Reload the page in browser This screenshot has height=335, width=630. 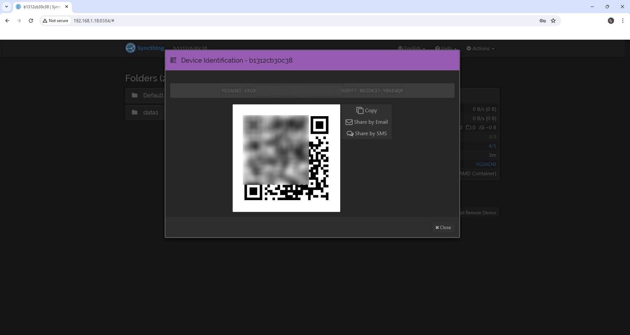pos(31,21)
